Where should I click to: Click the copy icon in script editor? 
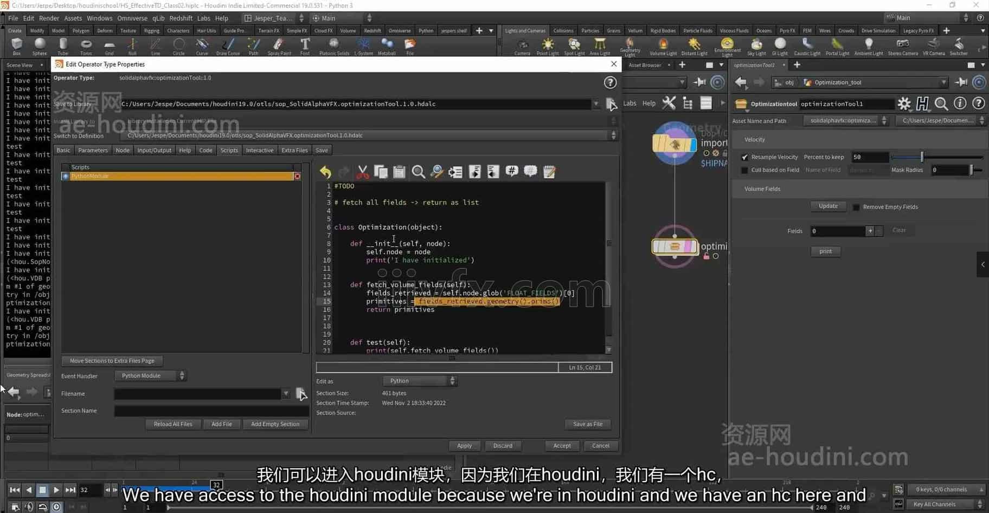pos(381,172)
